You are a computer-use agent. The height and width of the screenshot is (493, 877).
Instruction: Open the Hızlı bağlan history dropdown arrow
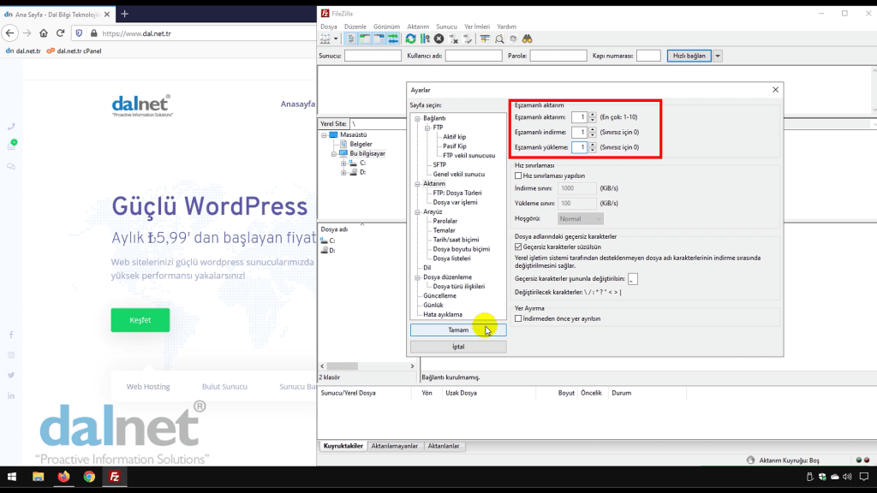coord(718,56)
